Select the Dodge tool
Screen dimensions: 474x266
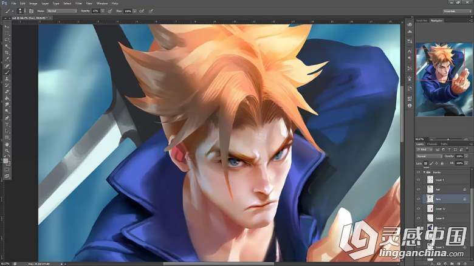pos(7,111)
